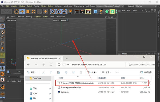Search in Object Manager
The image size is (160, 102).
(x=146, y=10)
